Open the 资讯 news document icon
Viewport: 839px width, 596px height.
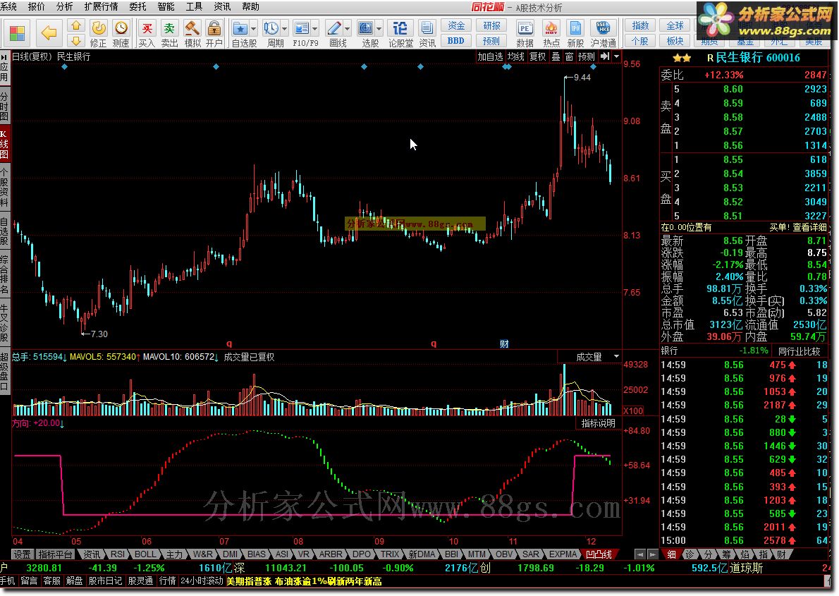(427, 34)
